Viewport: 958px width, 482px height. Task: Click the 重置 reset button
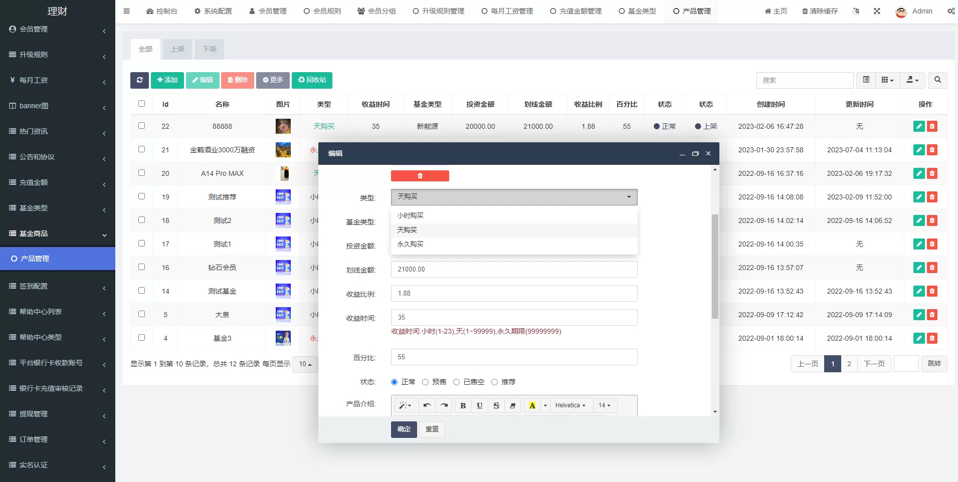(x=432, y=429)
